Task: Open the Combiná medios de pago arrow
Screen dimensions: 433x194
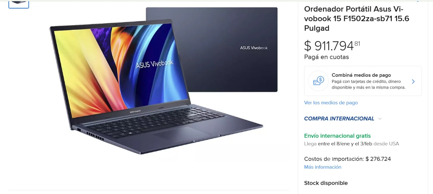Action: pos(413,81)
